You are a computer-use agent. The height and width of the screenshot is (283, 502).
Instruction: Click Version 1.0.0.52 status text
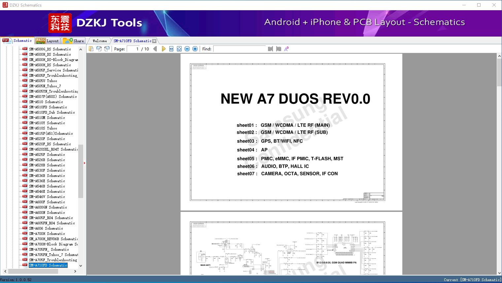click(16, 280)
